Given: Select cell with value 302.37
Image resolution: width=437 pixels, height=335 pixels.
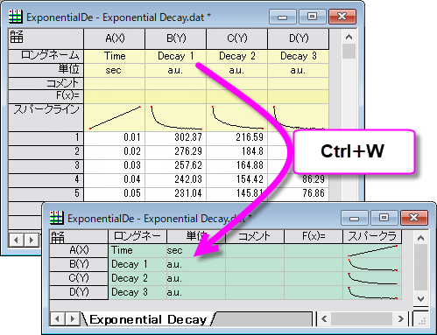Looking at the screenshot, I should (x=176, y=137).
